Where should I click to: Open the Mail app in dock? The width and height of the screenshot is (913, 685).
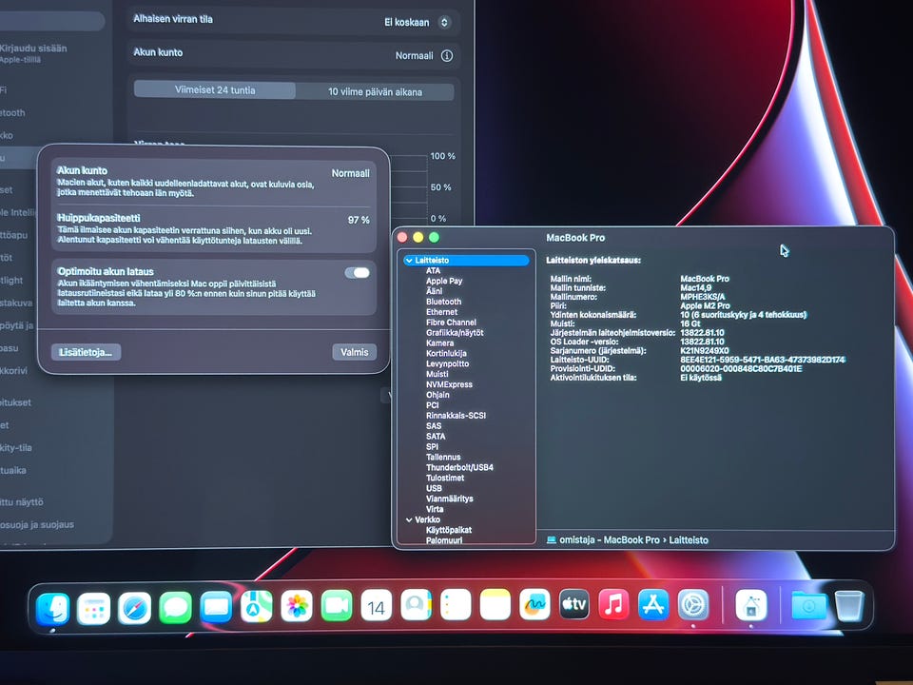(x=216, y=608)
